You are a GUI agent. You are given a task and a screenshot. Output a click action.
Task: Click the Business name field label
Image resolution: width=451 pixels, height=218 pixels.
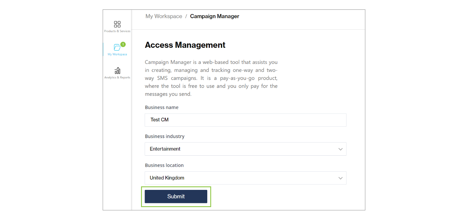162,107
